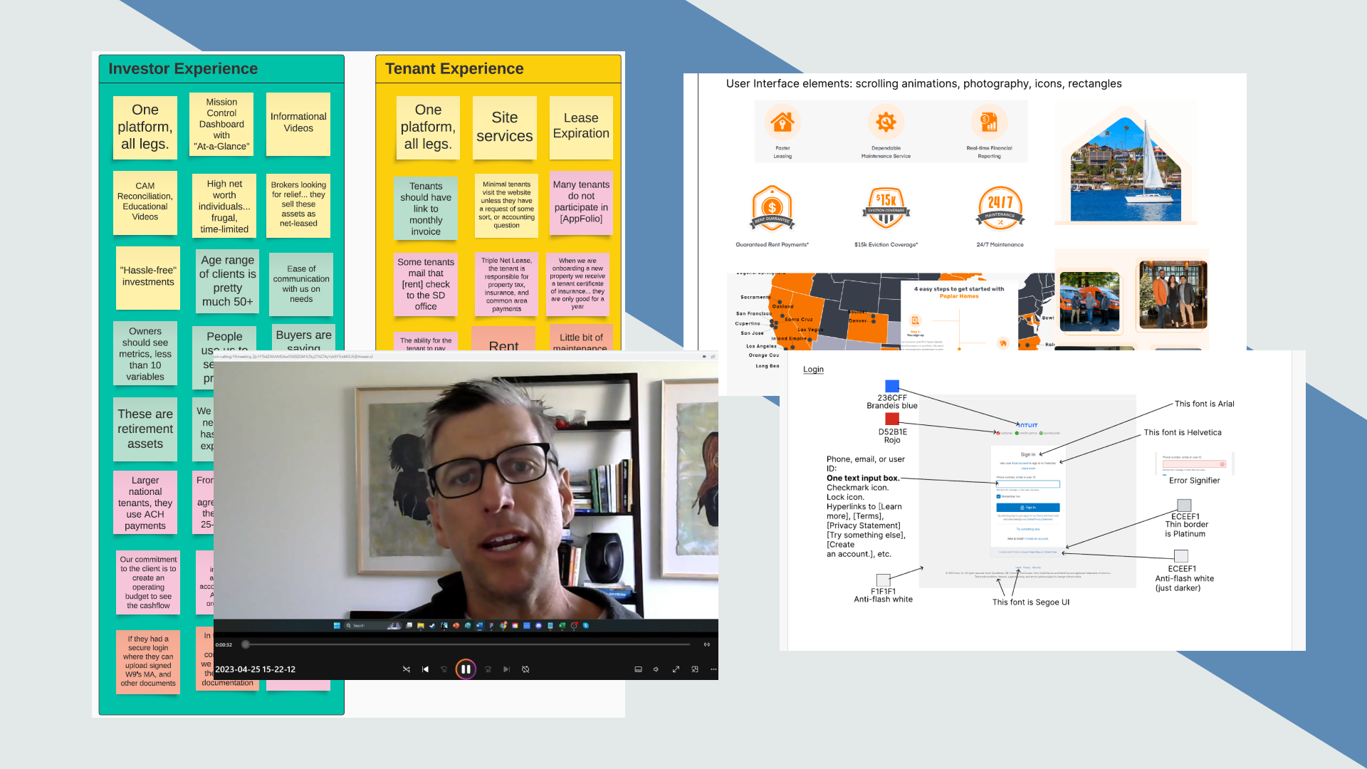Select the Real-time Financial Reporting icon
The height and width of the screenshot is (769, 1367).
(x=989, y=122)
